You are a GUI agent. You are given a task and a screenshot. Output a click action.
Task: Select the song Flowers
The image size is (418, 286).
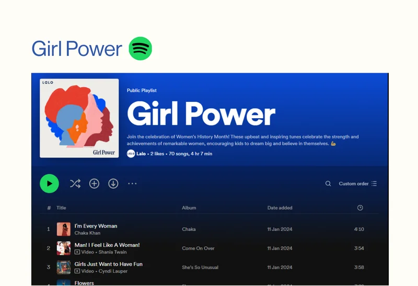84,283
